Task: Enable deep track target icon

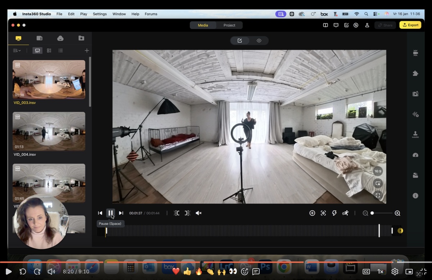Action: (x=323, y=213)
